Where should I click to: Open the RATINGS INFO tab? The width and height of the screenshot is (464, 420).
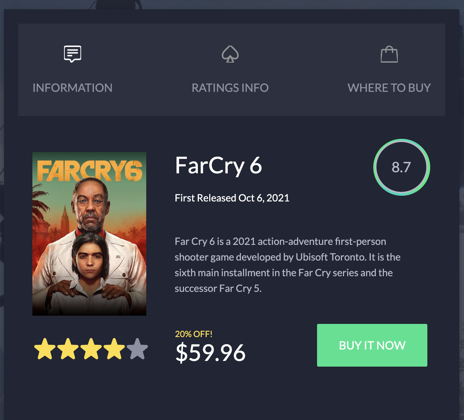230,88
